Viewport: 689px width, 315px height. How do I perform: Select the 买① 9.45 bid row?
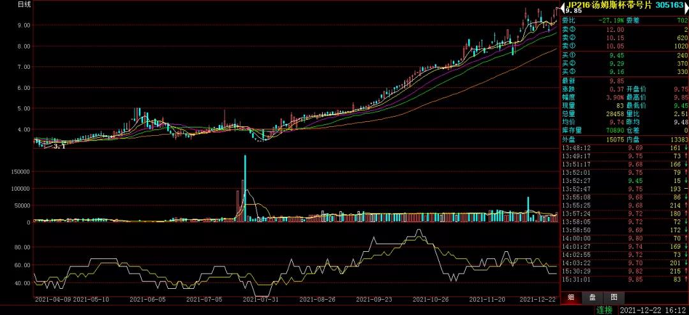tap(623, 55)
